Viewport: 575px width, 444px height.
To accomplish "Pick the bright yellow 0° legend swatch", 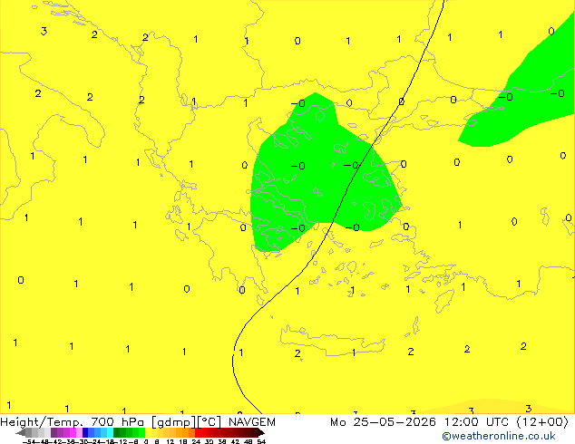I will click(148, 432).
